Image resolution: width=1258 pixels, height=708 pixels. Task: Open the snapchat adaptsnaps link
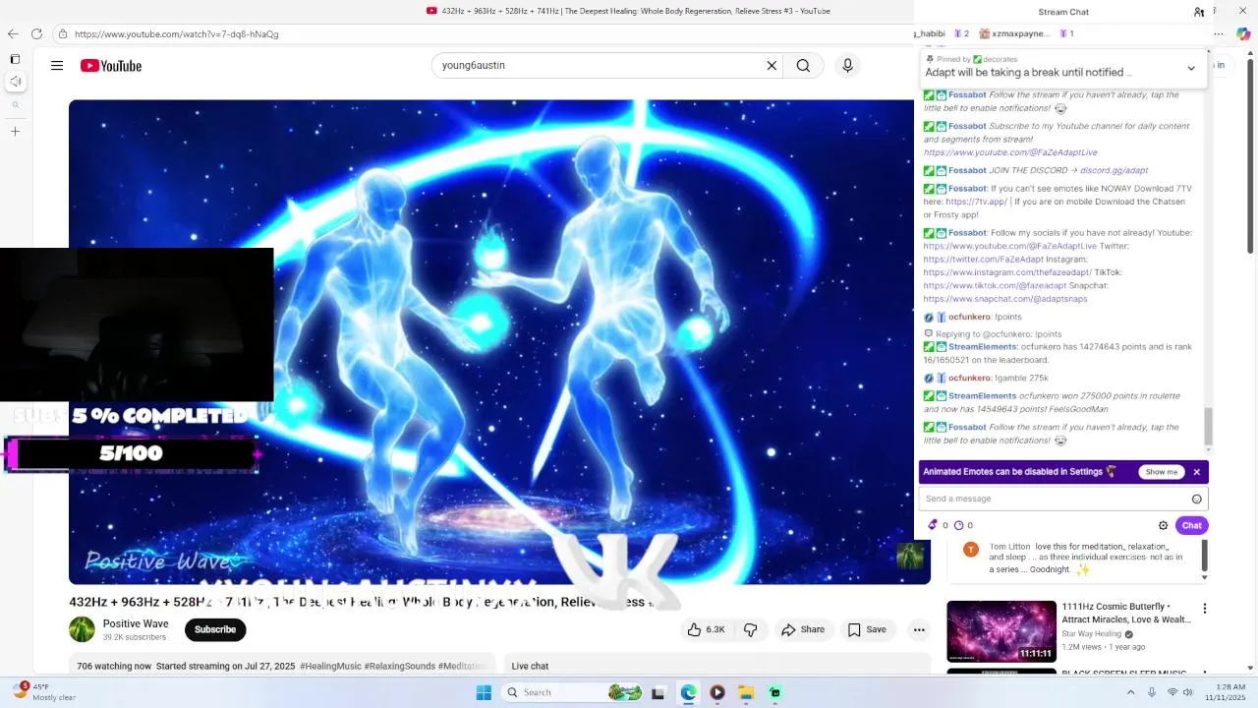(x=1005, y=299)
